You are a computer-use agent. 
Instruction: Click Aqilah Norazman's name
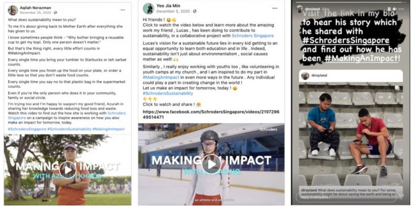click(x=35, y=8)
